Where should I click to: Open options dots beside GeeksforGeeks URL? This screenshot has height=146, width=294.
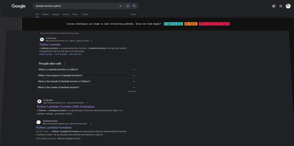click(91, 124)
